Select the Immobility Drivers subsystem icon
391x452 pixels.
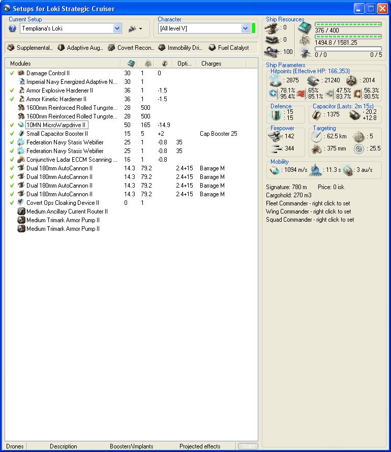point(162,48)
